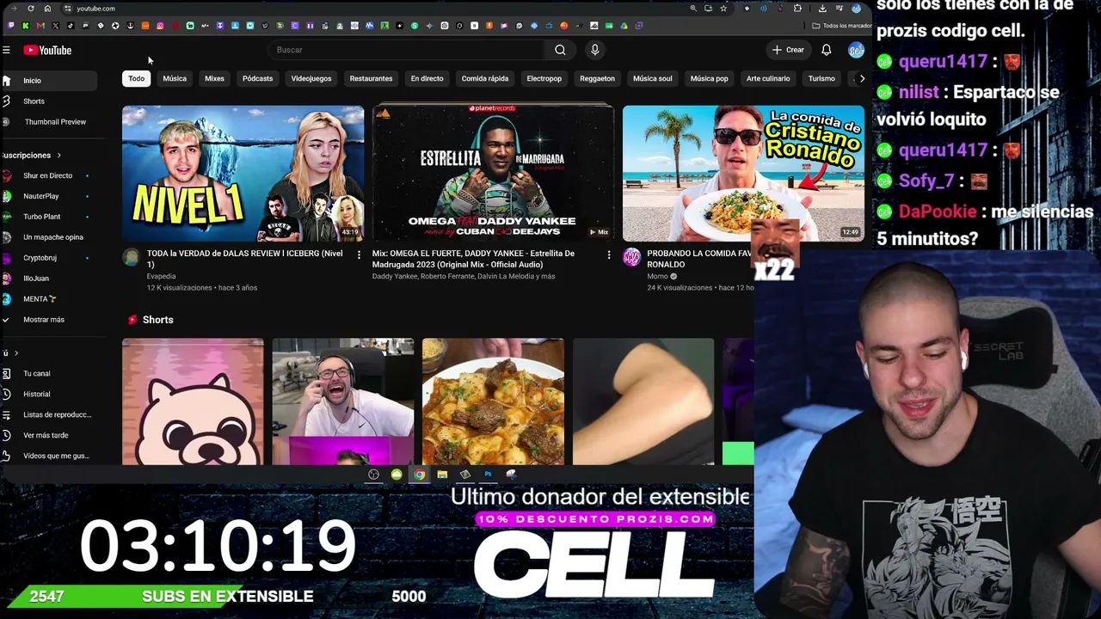The width and height of the screenshot is (1101, 619).
Task: Open the Instagram bookmark in the bookmarks bar
Action: click(160, 26)
